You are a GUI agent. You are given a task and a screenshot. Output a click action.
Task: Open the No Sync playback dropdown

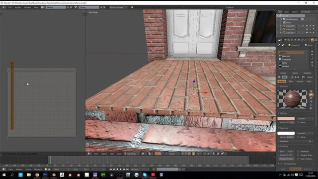coord(140,169)
